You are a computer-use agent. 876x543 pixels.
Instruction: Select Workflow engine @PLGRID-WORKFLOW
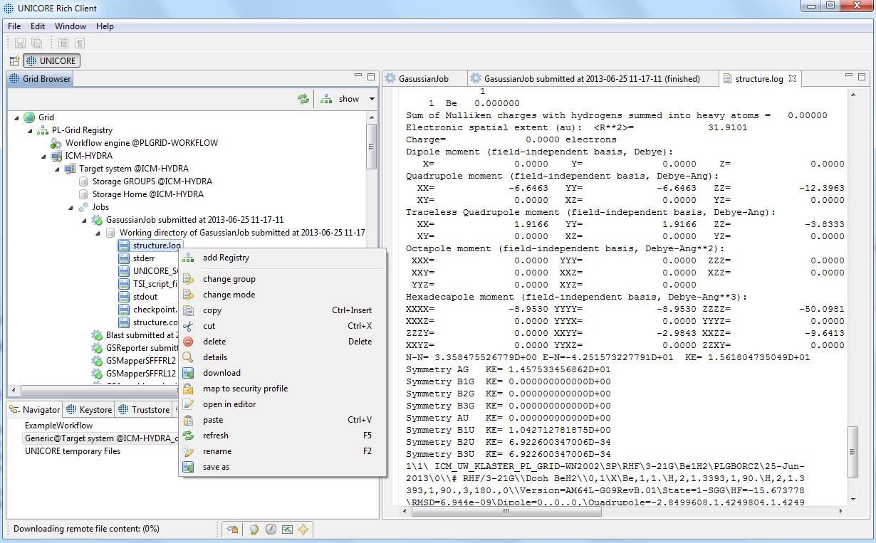coord(142,143)
